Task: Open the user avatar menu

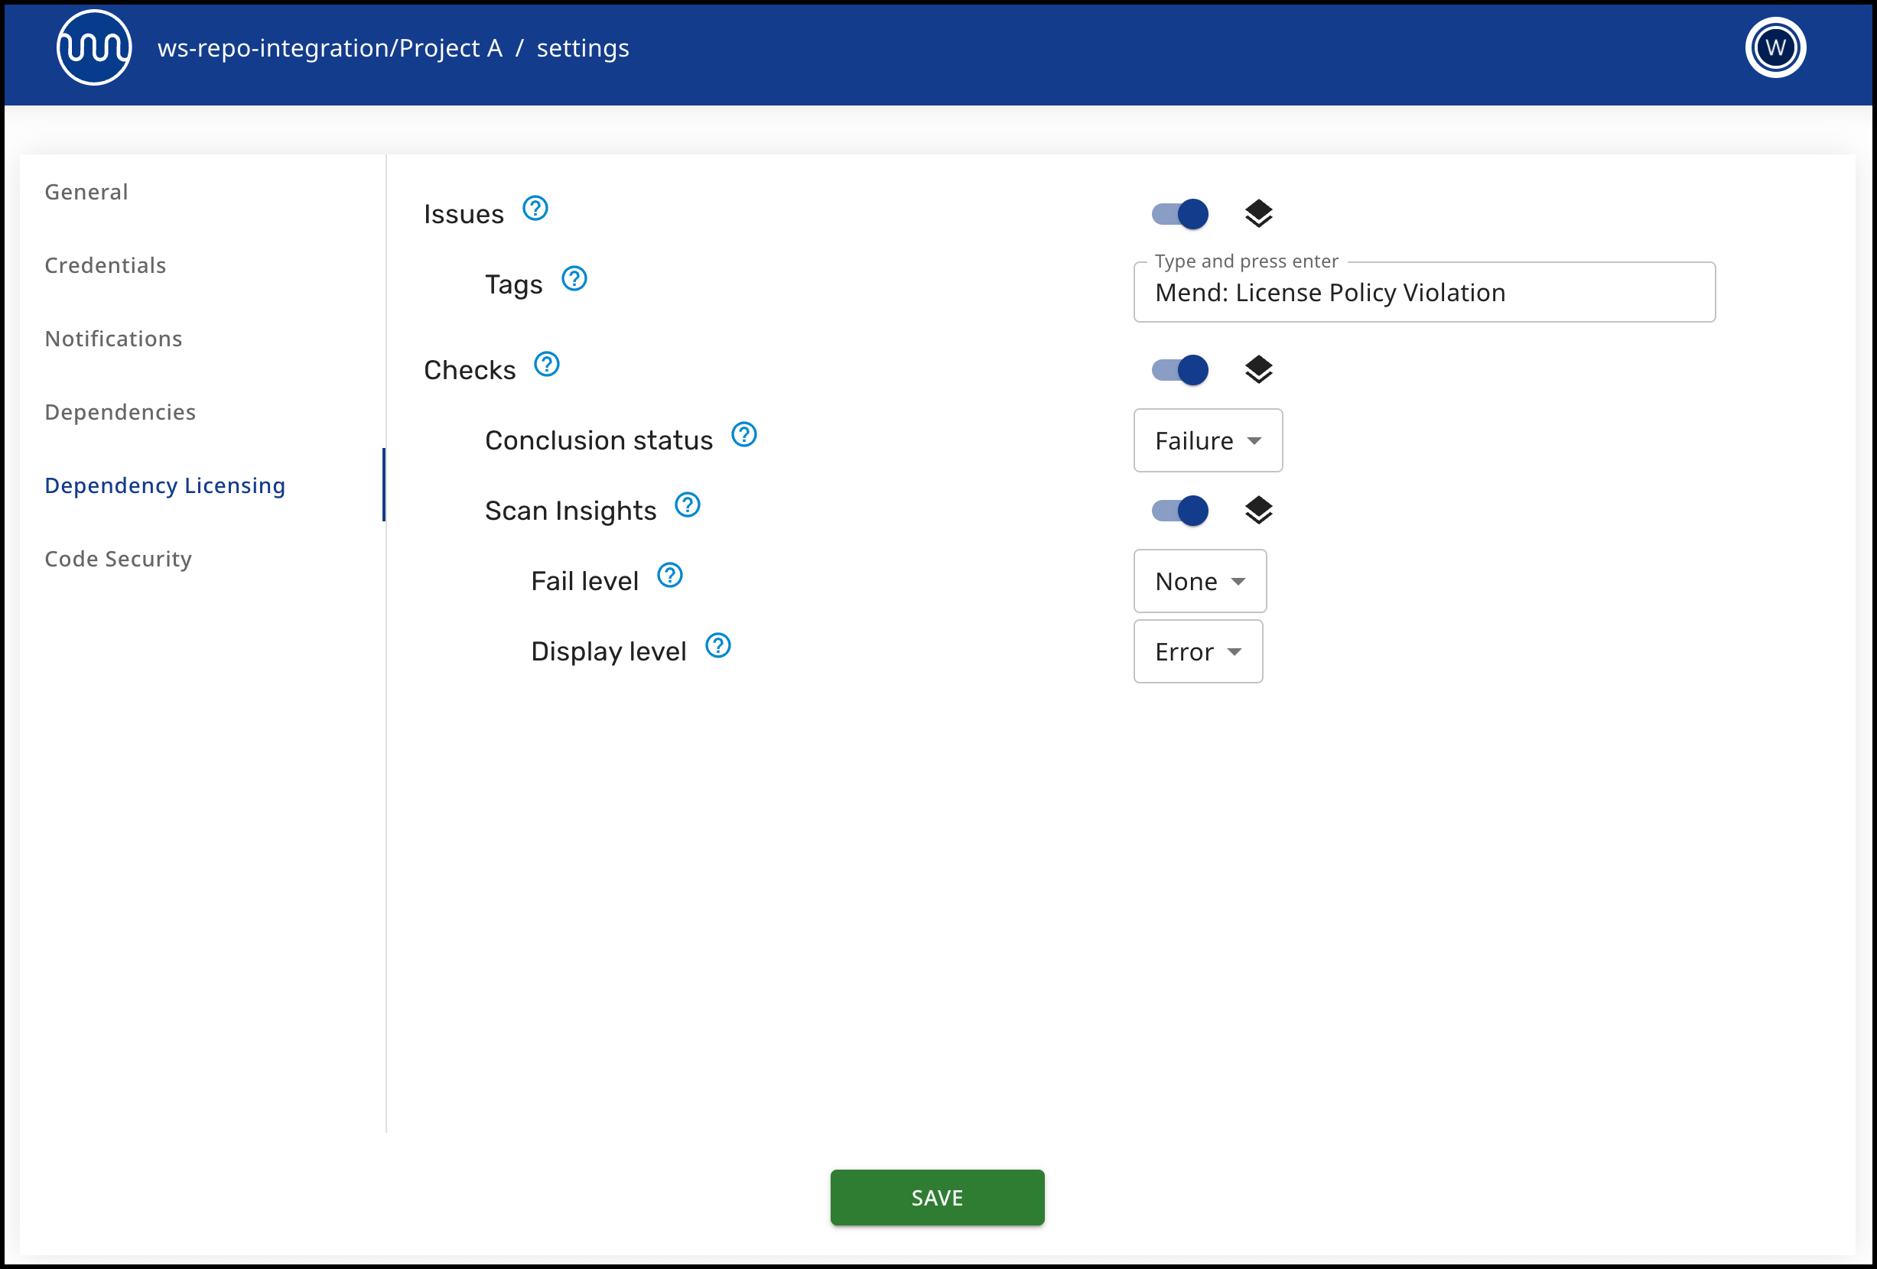Action: [x=1775, y=47]
